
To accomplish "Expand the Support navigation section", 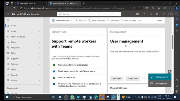I will 40,59.
